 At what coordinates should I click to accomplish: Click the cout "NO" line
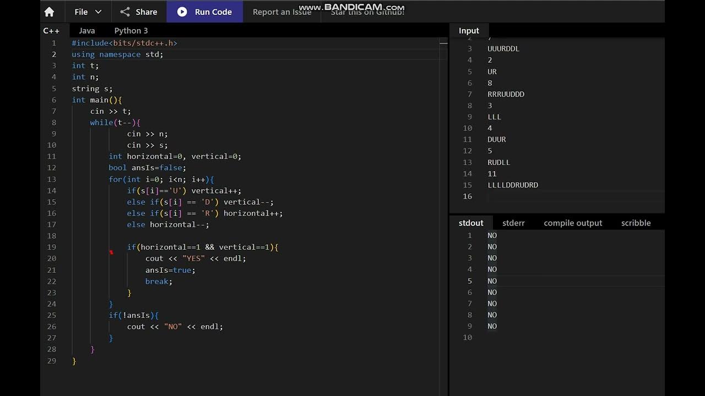point(175,327)
